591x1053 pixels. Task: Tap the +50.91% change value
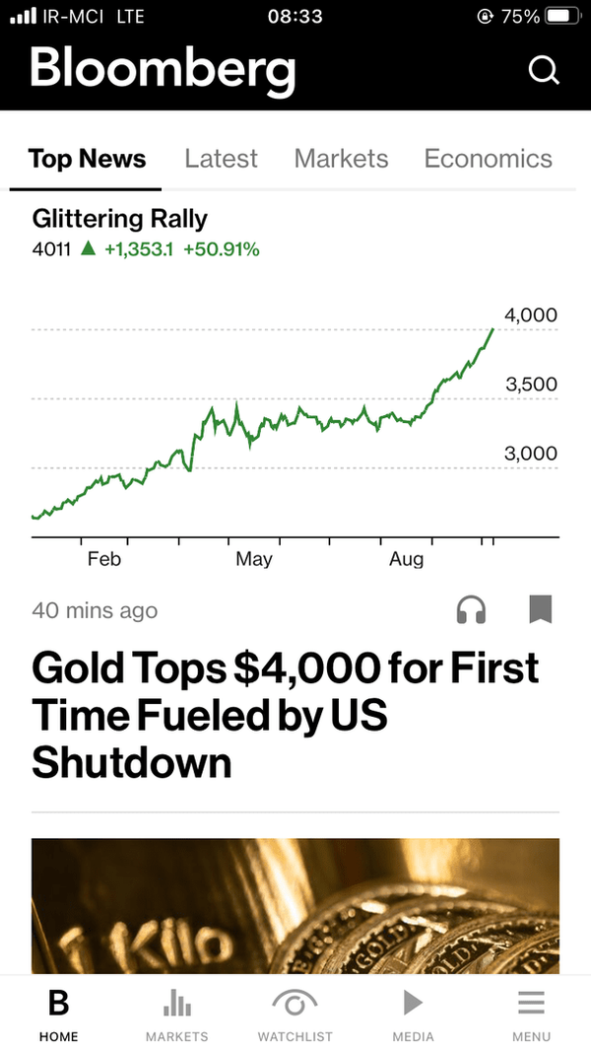(x=221, y=249)
